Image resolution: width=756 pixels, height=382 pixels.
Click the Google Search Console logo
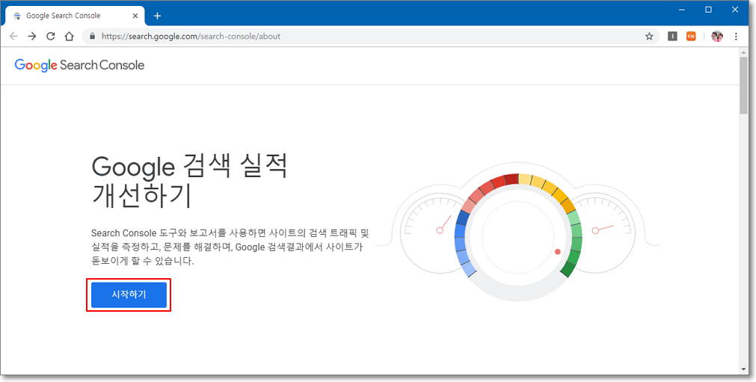[x=79, y=65]
